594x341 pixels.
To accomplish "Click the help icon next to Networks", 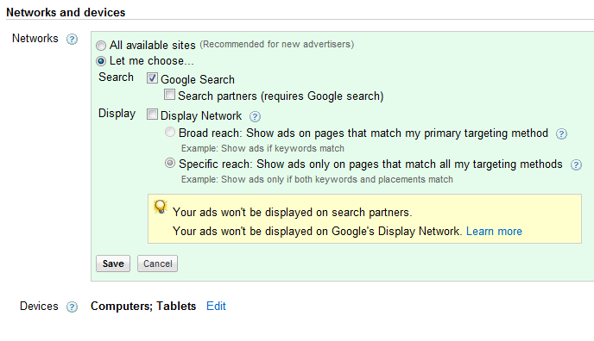I will 72,39.
